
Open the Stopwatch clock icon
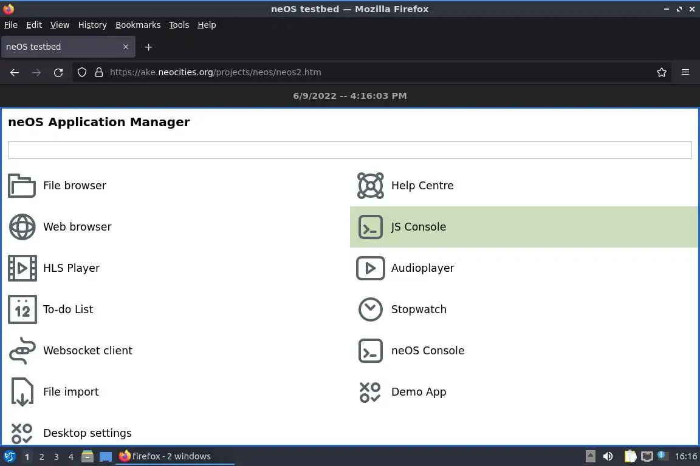click(370, 309)
